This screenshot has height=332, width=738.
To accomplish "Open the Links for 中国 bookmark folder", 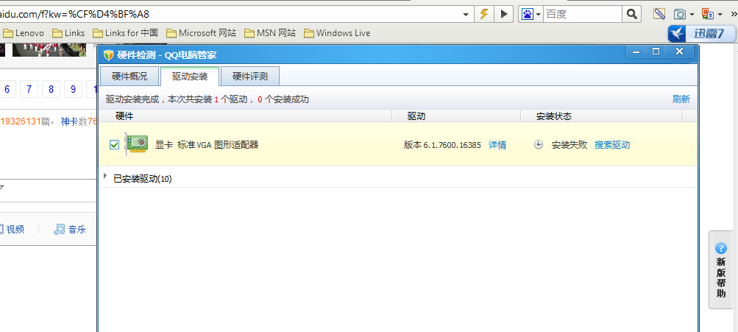I will click(x=125, y=33).
